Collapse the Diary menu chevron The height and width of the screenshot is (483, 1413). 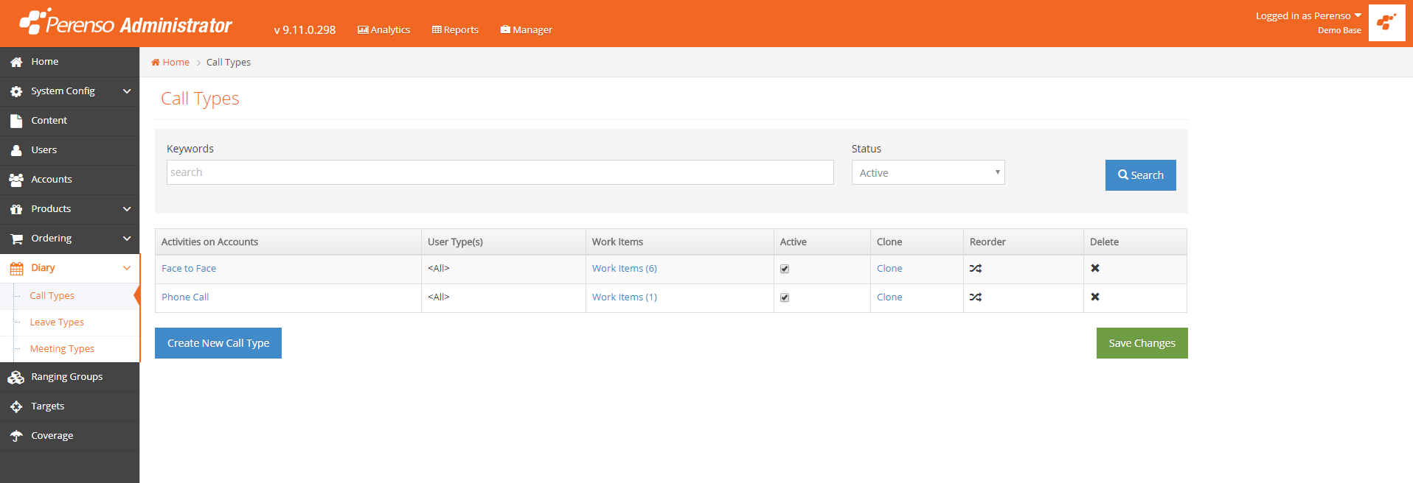[127, 268]
